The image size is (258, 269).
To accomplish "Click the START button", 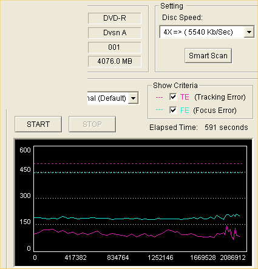I will pyautogui.click(x=38, y=124).
